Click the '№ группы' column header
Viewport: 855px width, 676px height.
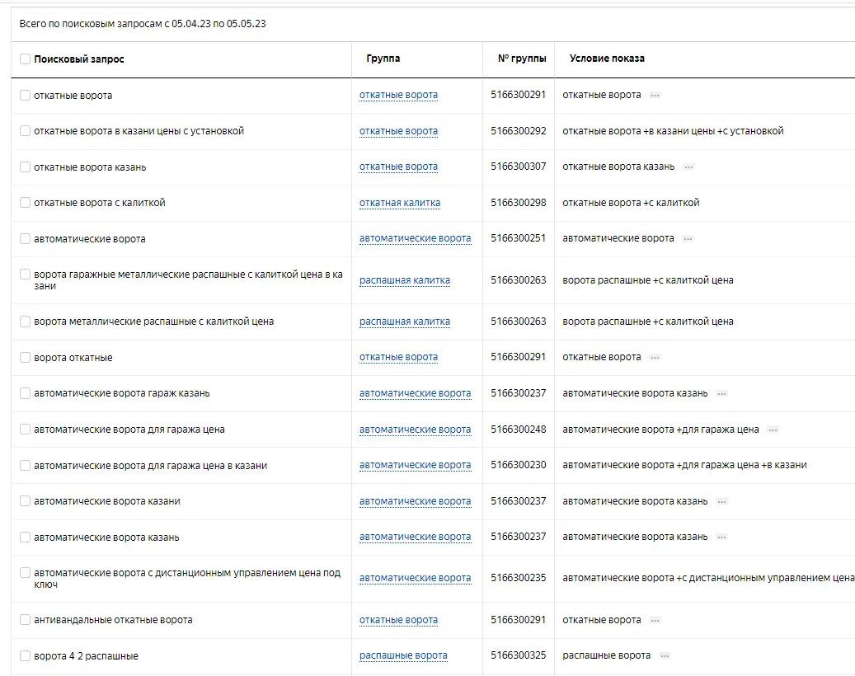point(522,59)
